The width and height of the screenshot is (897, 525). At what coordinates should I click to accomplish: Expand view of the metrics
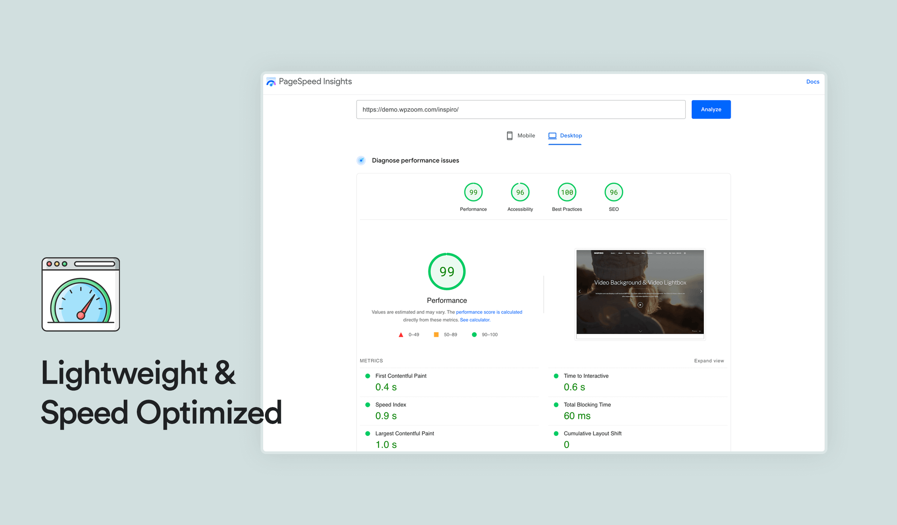(709, 361)
